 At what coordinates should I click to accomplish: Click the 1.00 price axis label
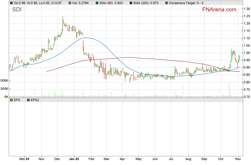(x=247, y=53)
